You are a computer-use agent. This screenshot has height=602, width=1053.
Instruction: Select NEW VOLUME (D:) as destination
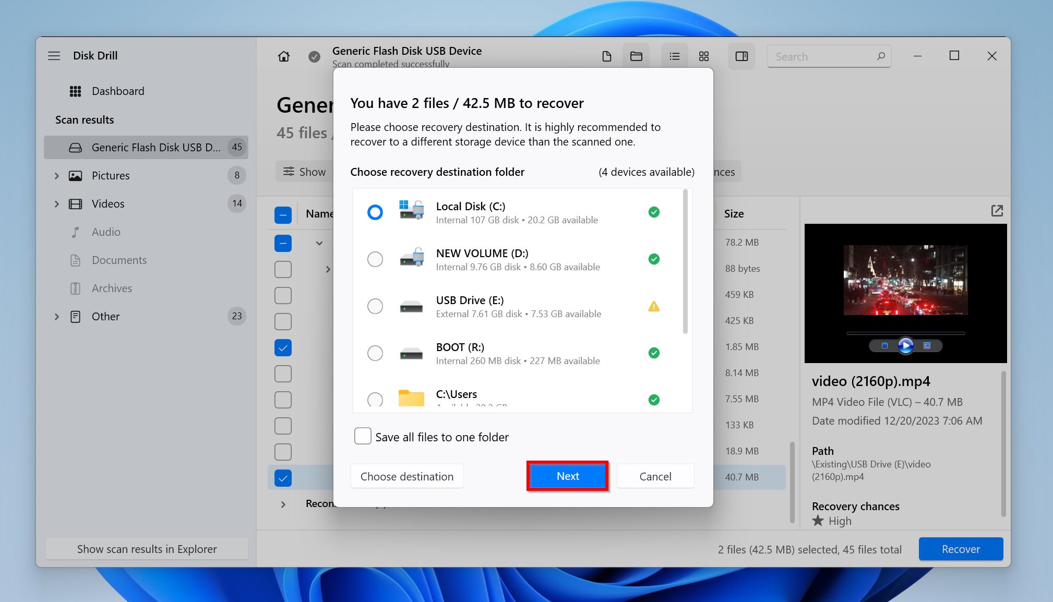(375, 259)
